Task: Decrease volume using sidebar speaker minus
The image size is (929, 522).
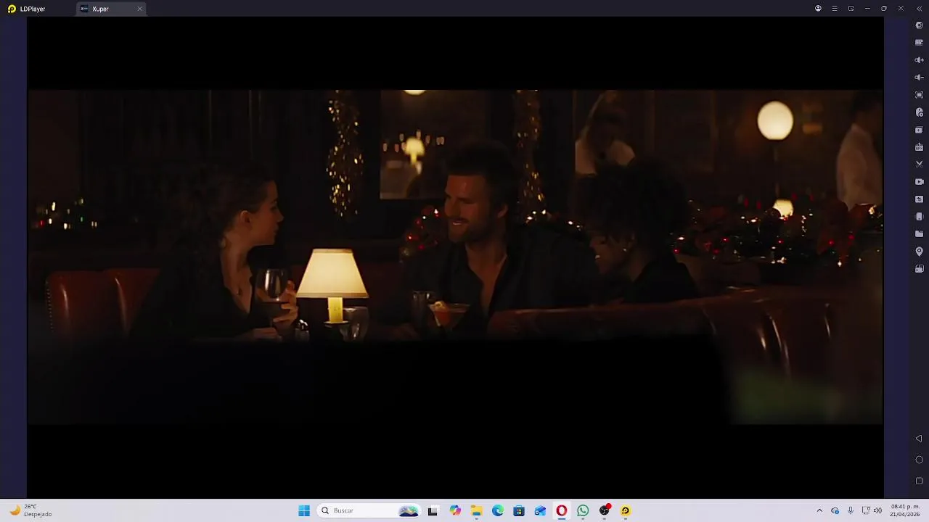Action: pos(919,78)
